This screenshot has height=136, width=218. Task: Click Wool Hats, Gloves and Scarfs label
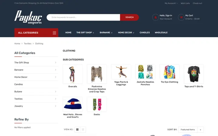pyautogui.click(x=73, y=116)
